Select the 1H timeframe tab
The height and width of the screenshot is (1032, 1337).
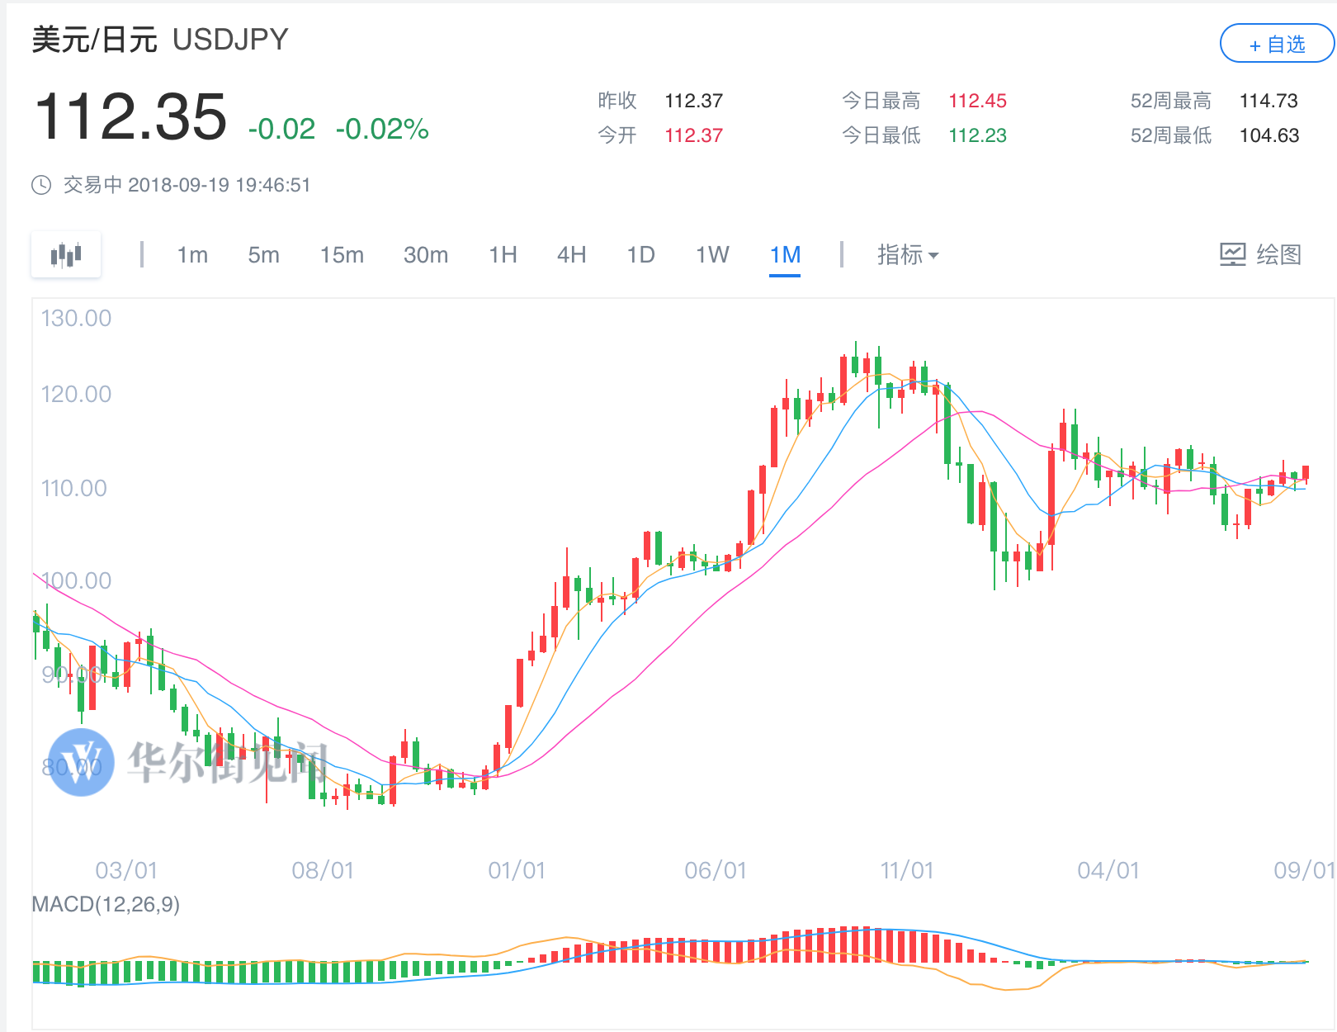(x=503, y=255)
